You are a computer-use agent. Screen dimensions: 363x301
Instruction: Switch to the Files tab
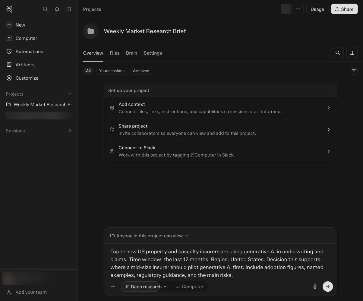click(x=115, y=53)
